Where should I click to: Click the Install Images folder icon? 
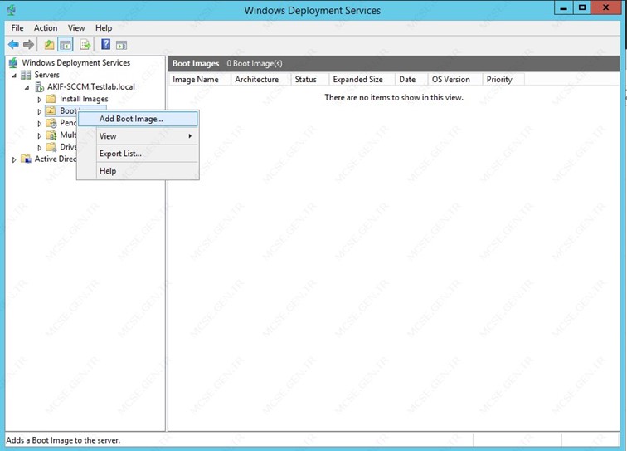pyautogui.click(x=51, y=99)
